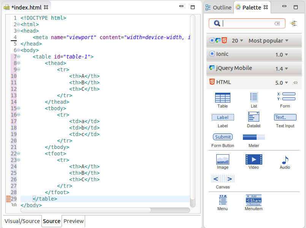Image resolution: width=306 pixels, height=228 pixels.
Task: Expand the Ionic palette category
Action: pos(222,54)
